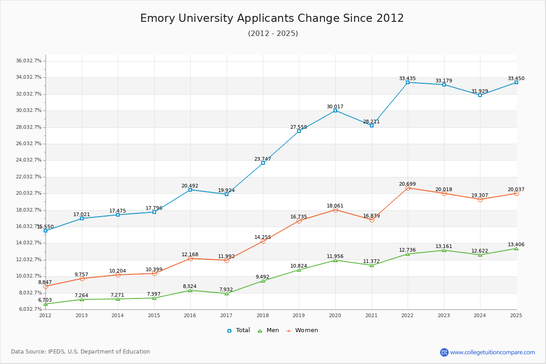Screen dimensions: 546x364
Task: Select the 2022 Total data point 33,435
Action: point(408,82)
